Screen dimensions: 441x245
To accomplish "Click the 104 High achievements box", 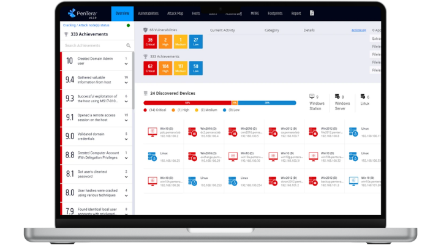I will point(165,68).
